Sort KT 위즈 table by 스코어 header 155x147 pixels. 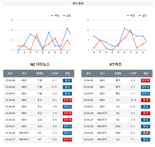[x=133, y=73]
